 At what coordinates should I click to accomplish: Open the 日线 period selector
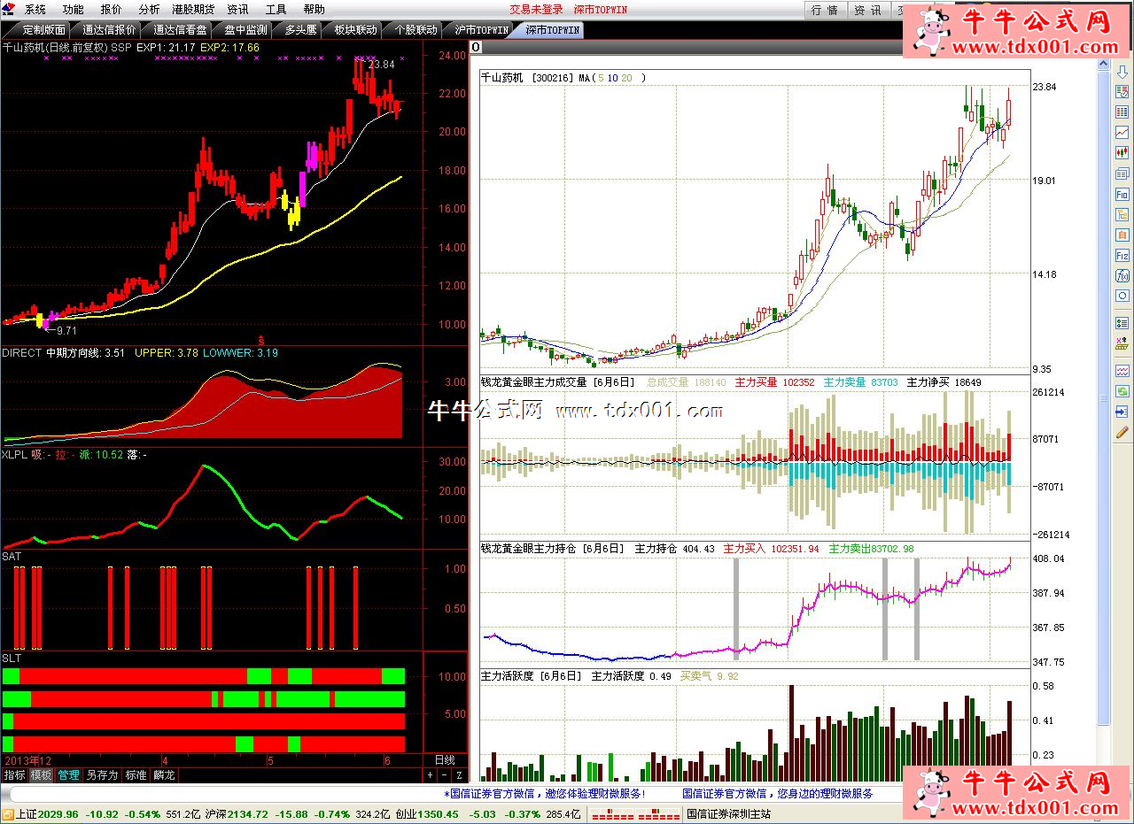(445, 760)
